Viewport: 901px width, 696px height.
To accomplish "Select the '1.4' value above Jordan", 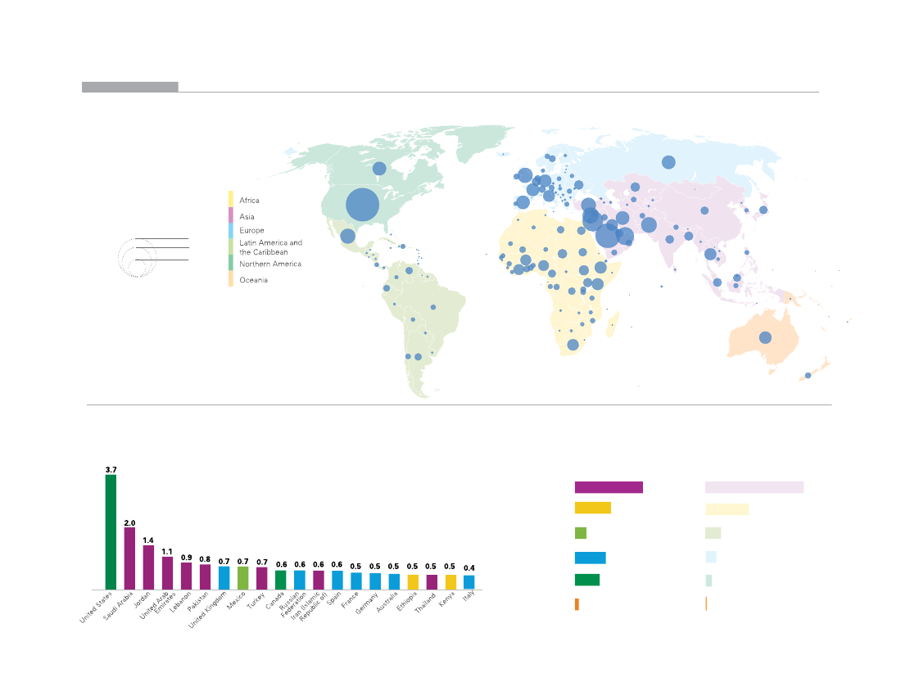I will point(148,540).
